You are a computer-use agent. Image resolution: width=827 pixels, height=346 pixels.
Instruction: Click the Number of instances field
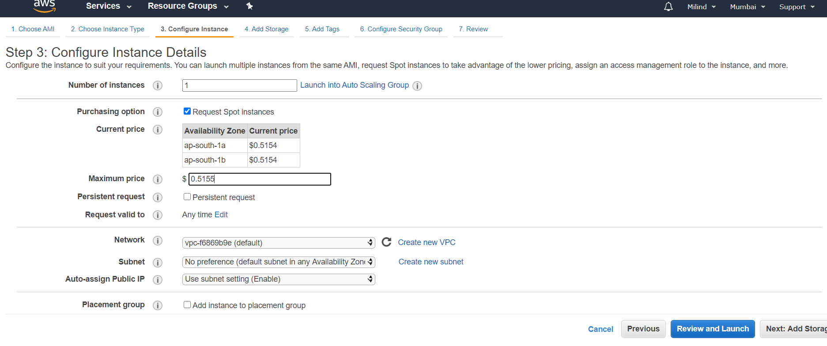pyautogui.click(x=240, y=86)
